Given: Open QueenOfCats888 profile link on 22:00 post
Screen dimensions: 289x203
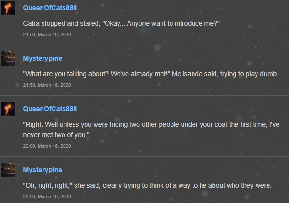Looking at the screenshot, I should (50, 109).
